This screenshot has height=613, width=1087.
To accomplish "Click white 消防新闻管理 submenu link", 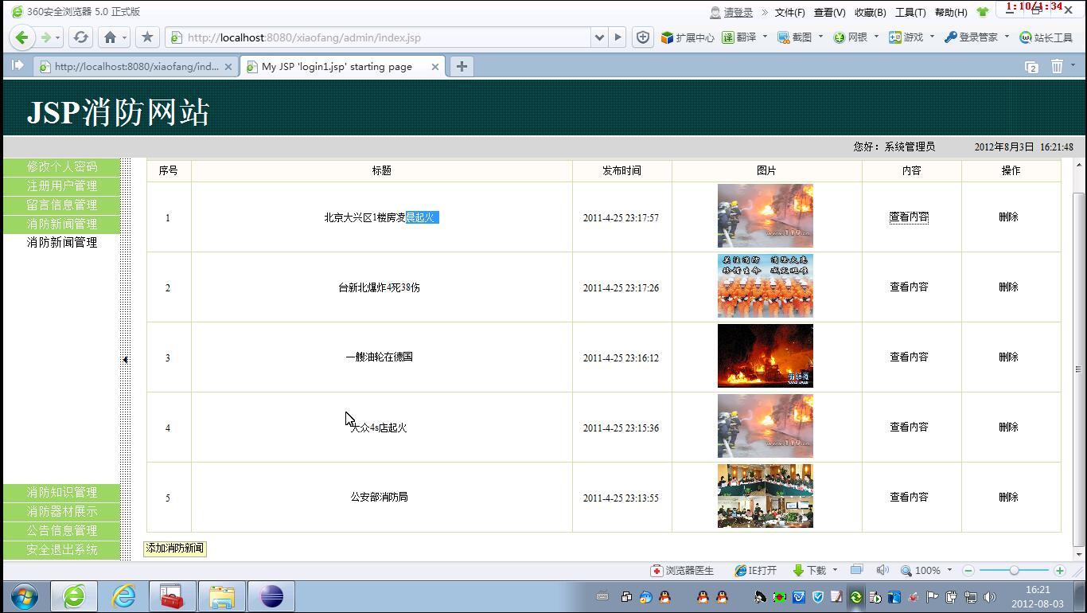I will (x=62, y=242).
